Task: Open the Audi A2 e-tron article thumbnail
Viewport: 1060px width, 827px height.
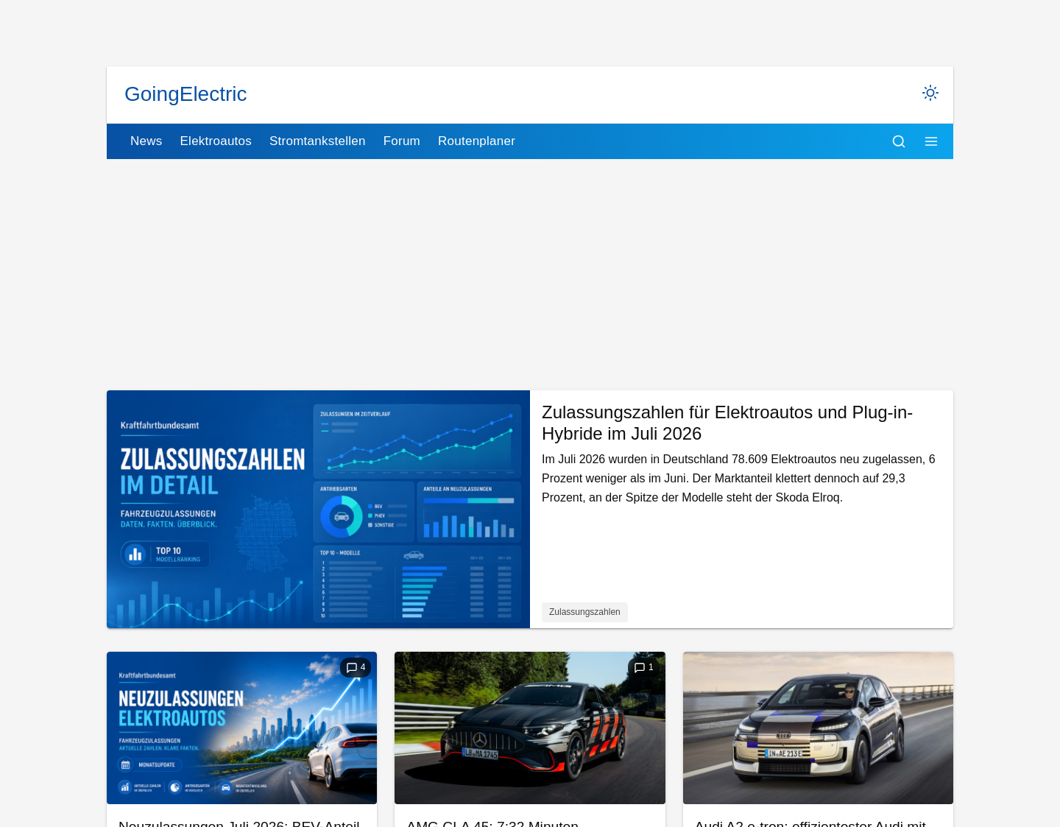Action: [x=818, y=728]
